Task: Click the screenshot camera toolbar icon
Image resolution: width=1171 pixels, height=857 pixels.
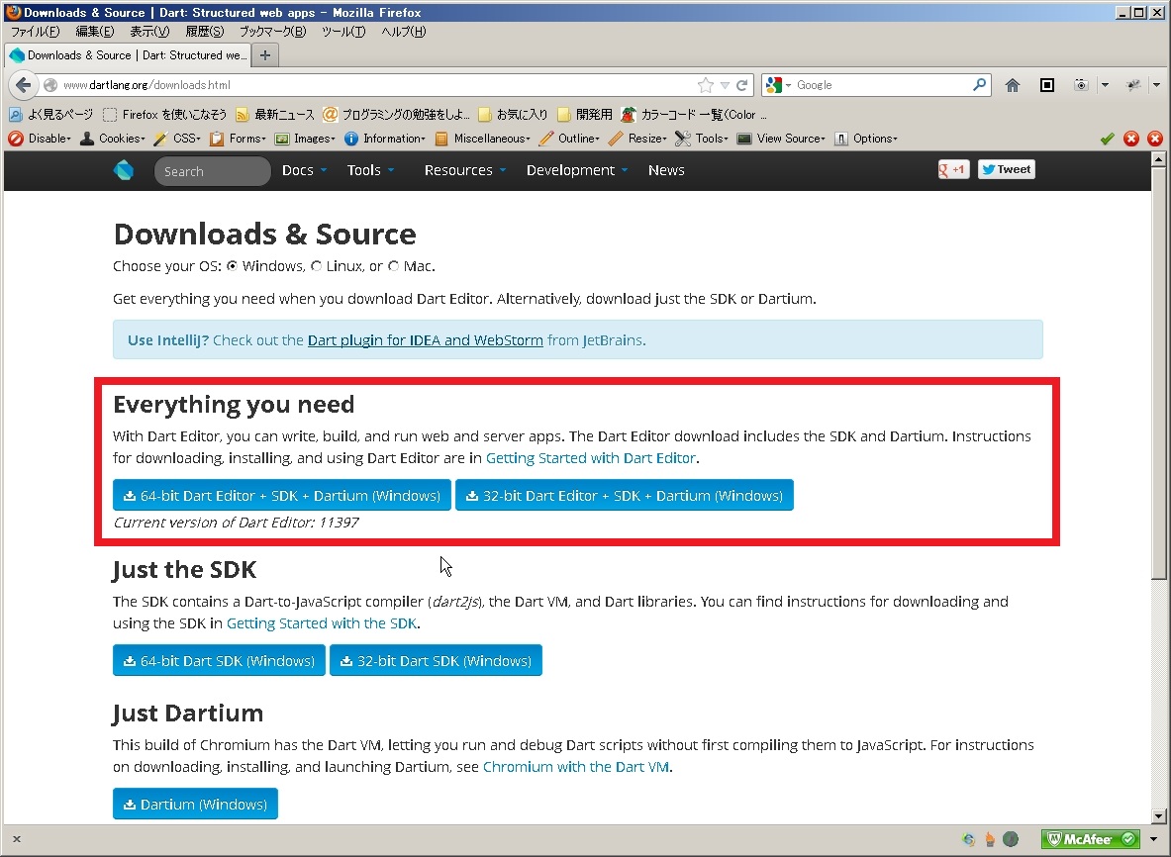Action: [x=1081, y=85]
